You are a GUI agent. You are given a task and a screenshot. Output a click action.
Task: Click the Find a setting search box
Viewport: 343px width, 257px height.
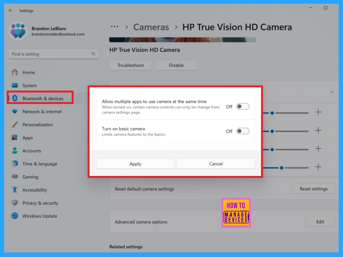click(54, 54)
